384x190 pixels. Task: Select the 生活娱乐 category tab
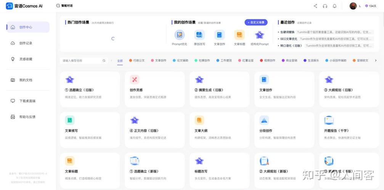[311, 60]
